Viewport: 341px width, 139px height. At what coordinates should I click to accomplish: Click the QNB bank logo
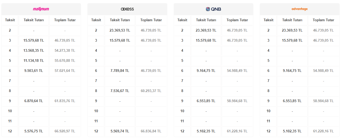(213, 9)
